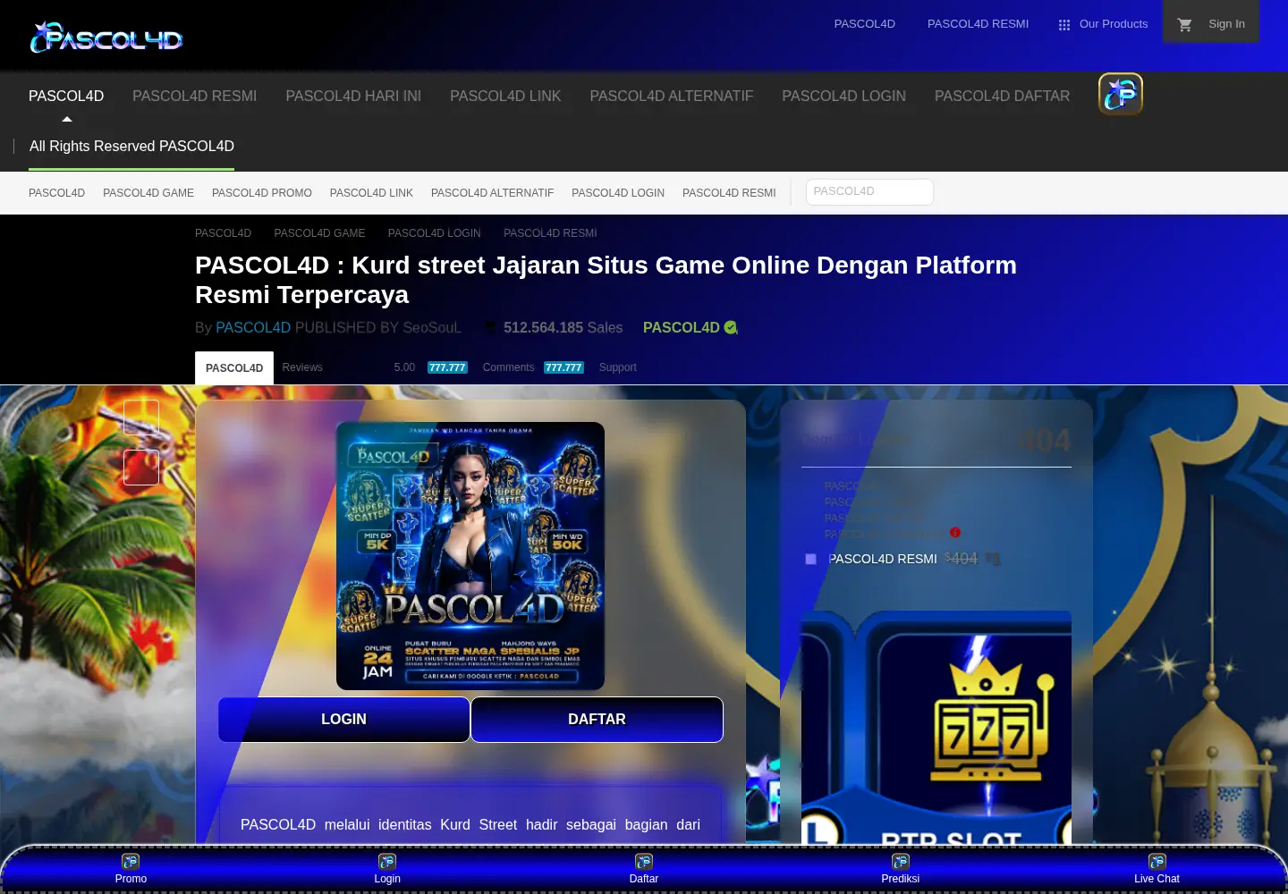Open PASCOL4D HARI INI in the dark menu
The width and height of the screenshot is (1288, 894).
353,96
